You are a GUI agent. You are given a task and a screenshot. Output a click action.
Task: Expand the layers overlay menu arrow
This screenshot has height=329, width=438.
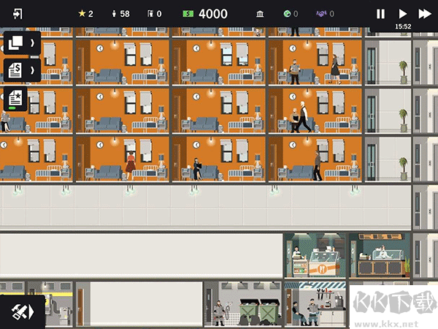point(32,43)
